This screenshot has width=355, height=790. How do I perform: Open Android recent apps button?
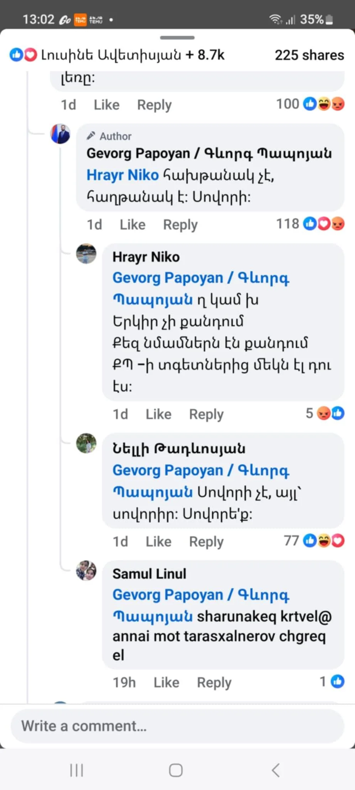[76, 770]
